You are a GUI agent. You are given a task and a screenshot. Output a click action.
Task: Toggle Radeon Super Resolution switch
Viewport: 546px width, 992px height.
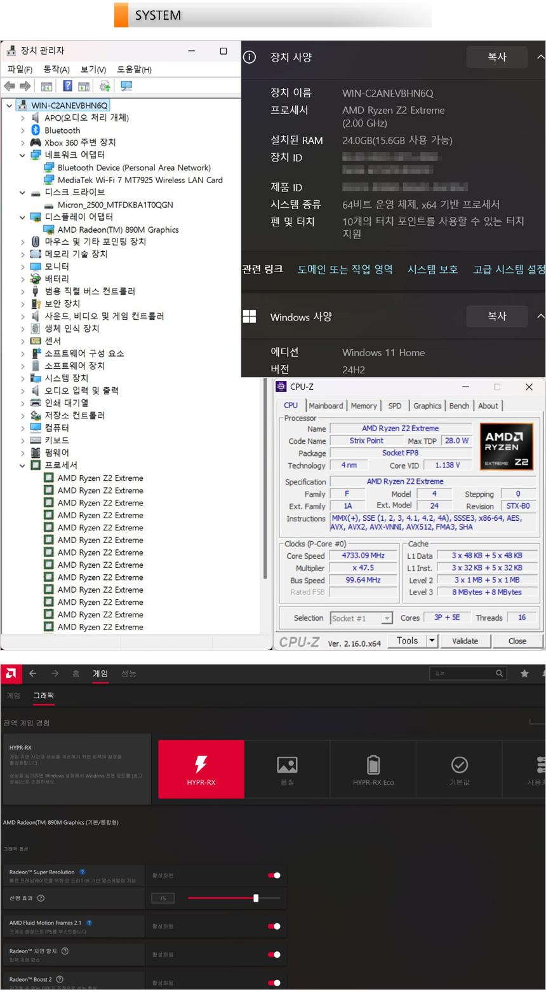(274, 876)
